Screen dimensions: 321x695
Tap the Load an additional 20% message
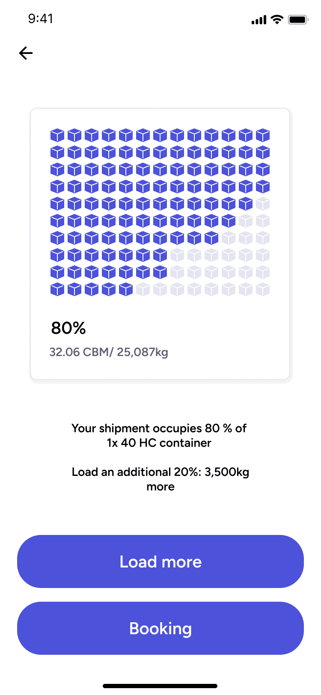[x=160, y=479]
